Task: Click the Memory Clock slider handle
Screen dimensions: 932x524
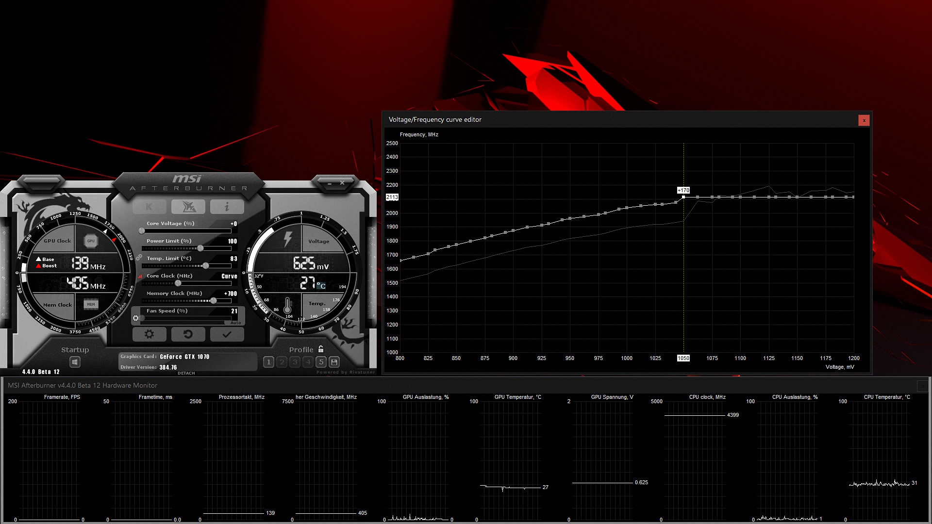Action: pos(213,301)
